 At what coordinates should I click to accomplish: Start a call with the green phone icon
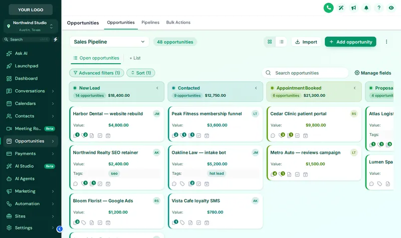pos(328,8)
